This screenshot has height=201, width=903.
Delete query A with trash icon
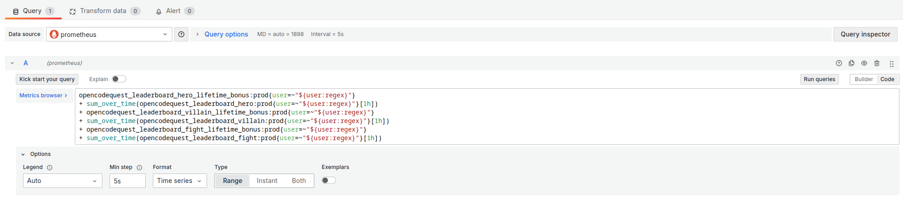coord(877,63)
